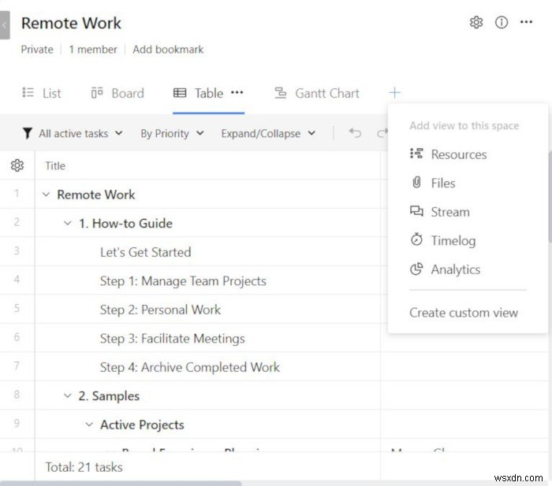Collapse the Active Projects group
This screenshot has width=552, height=486.
pos(89,425)
